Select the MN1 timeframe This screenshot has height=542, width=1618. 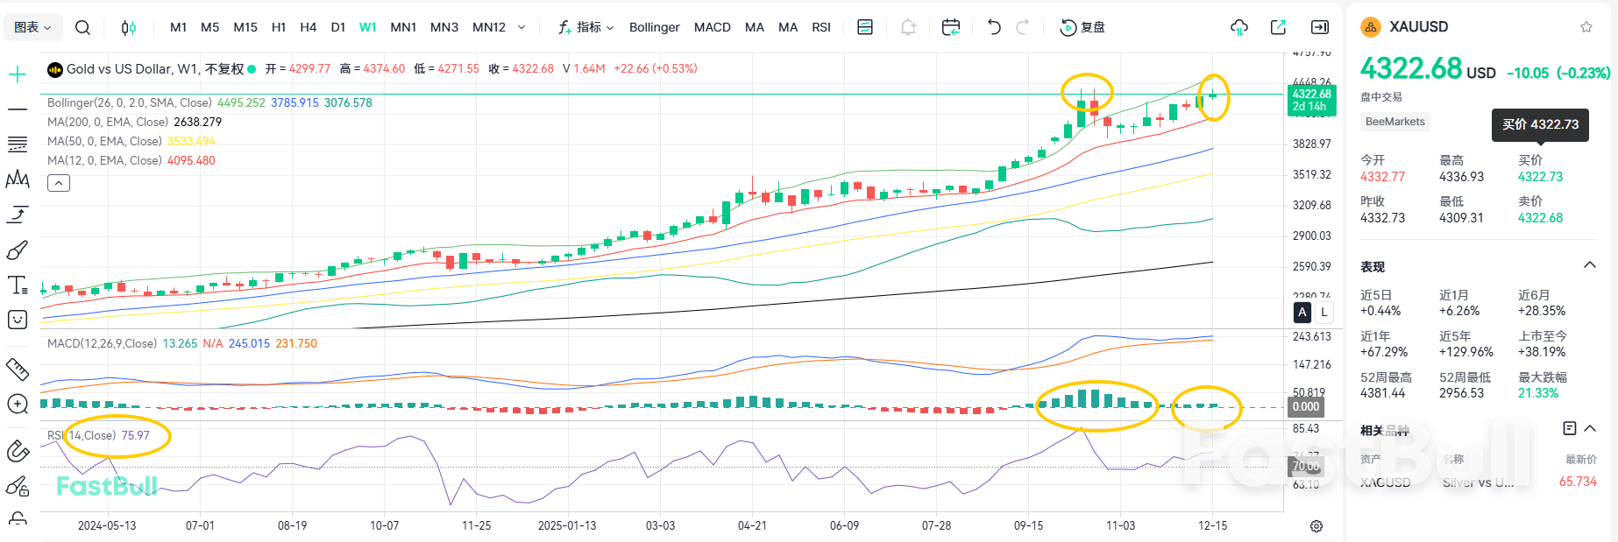(403, 27)
